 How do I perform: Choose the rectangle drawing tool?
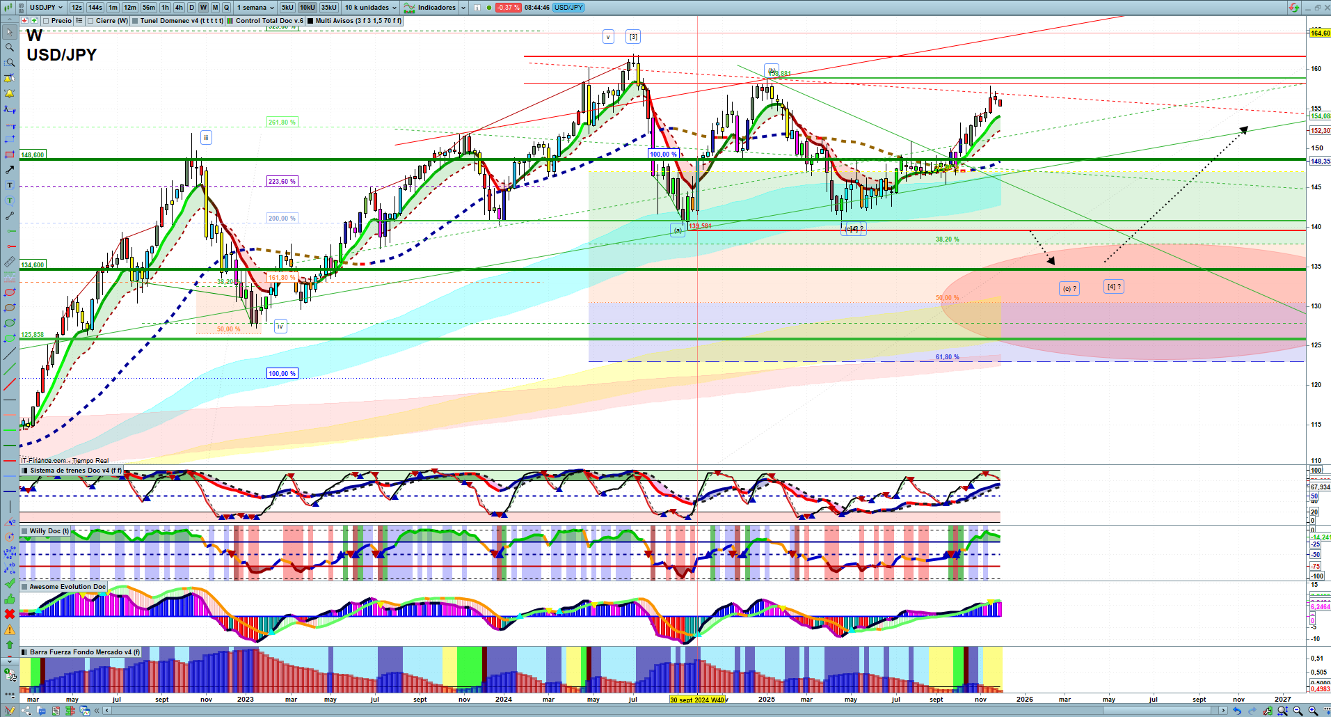[10, 155]
